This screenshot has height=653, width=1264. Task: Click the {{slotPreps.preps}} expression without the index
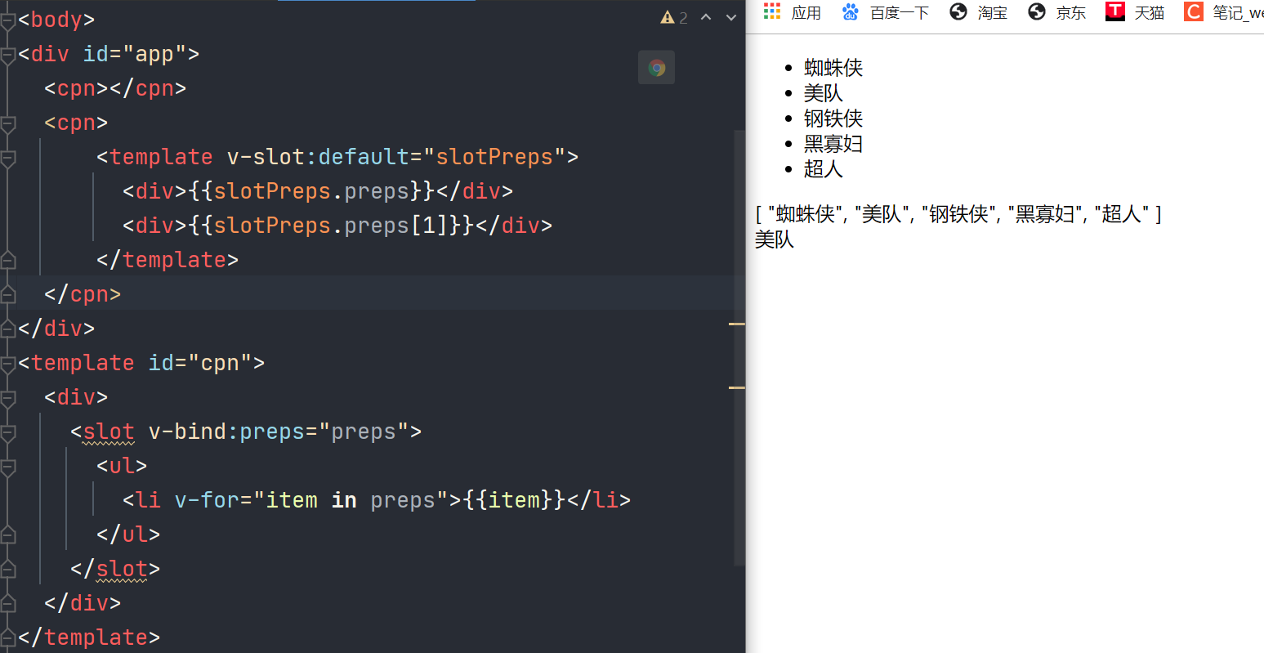click(312, 191)
